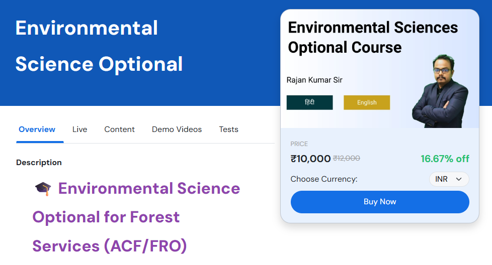
Task: Open the Live tab
Action: [79, 129]
